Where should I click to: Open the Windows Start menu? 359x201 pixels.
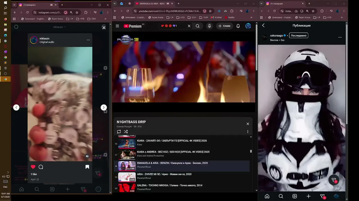point(5,3)
